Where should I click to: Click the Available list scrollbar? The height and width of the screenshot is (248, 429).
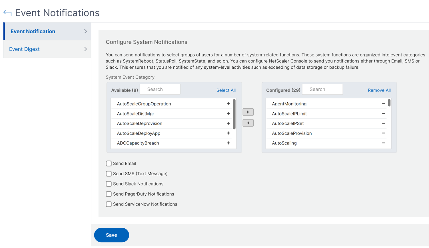pyautogui.click(x=234, y=114)
